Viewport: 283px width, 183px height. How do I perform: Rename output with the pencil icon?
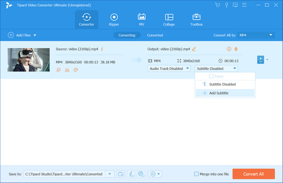tap(194, 49)
